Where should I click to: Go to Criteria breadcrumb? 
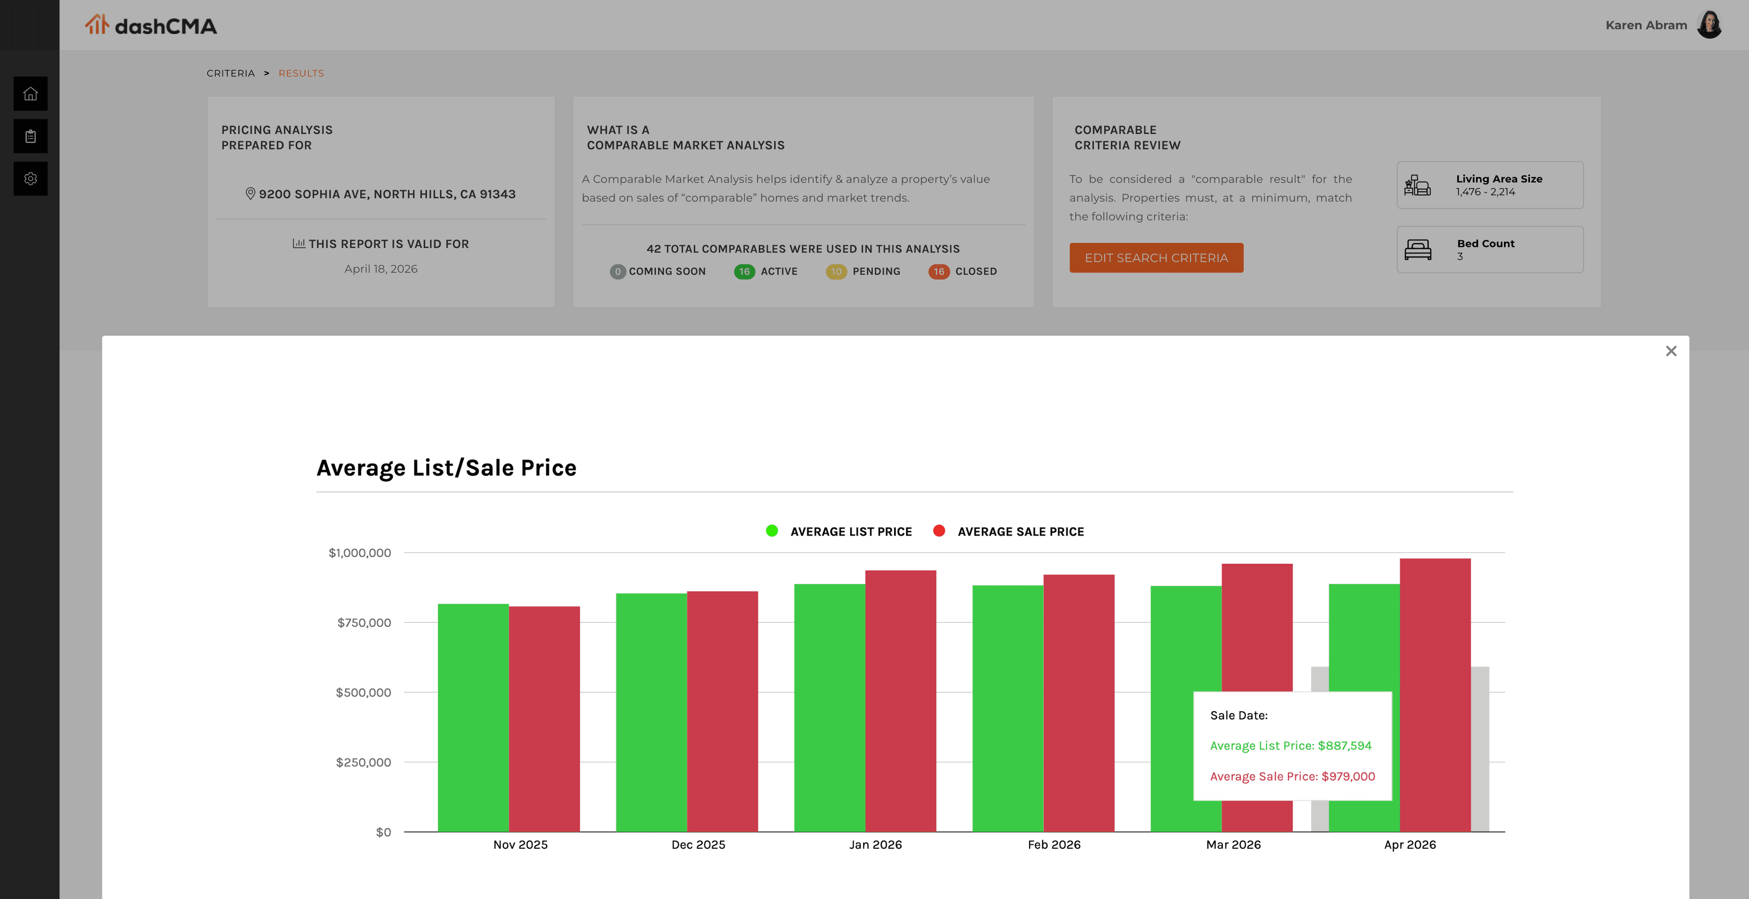click(231, 73)
